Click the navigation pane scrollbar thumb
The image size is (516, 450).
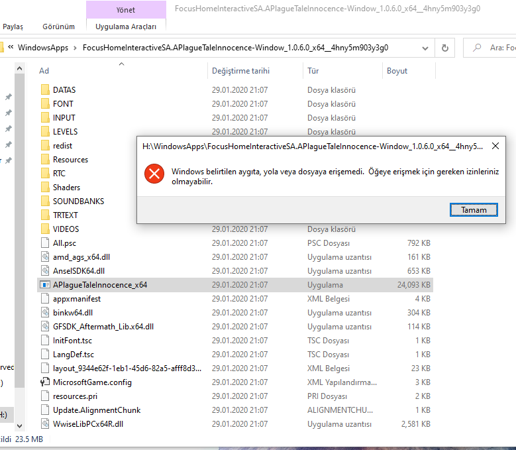(19, 231)
